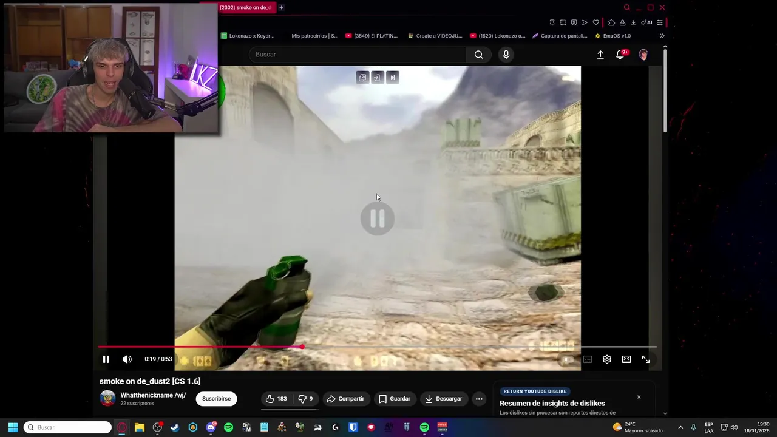Open a new browser tab with plus

[281, 7]
